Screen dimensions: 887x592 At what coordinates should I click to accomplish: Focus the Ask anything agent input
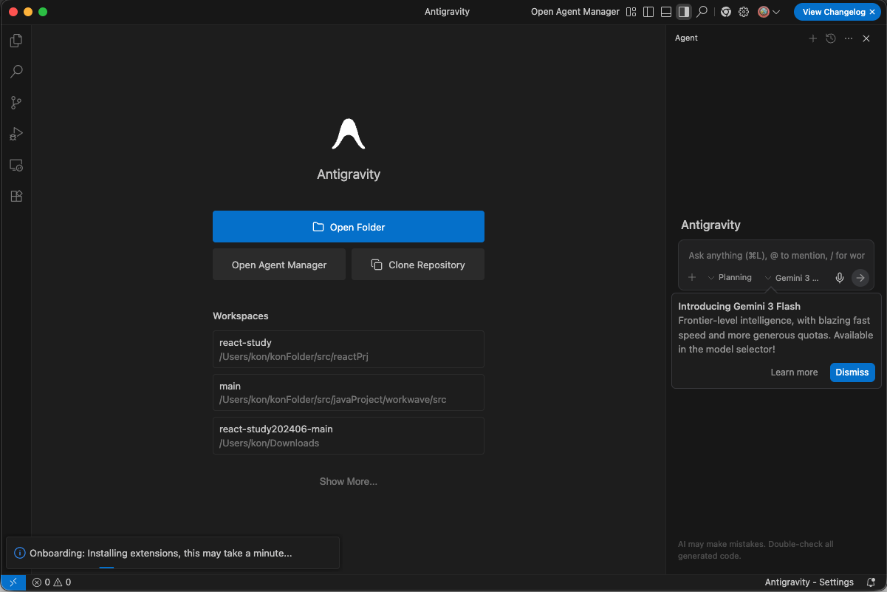pyautogui.click(x=776, y=256)
